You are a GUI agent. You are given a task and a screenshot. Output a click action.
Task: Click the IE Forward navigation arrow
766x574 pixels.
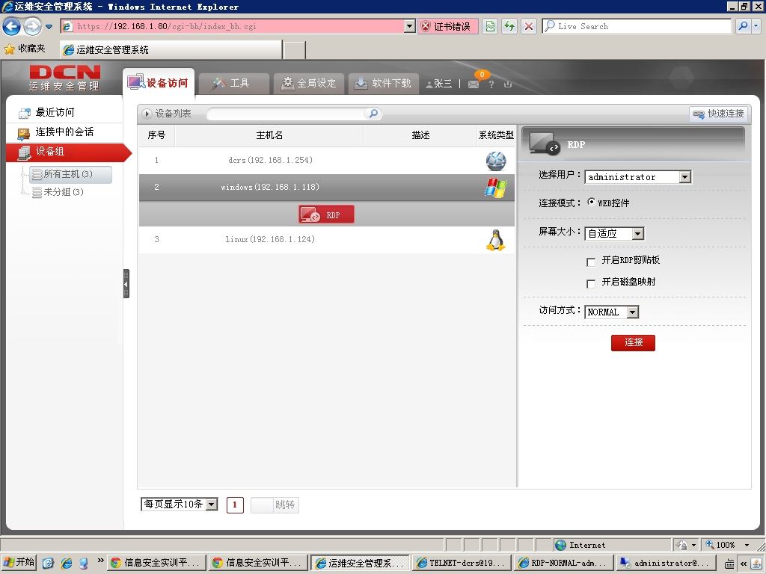coord(32,26)
